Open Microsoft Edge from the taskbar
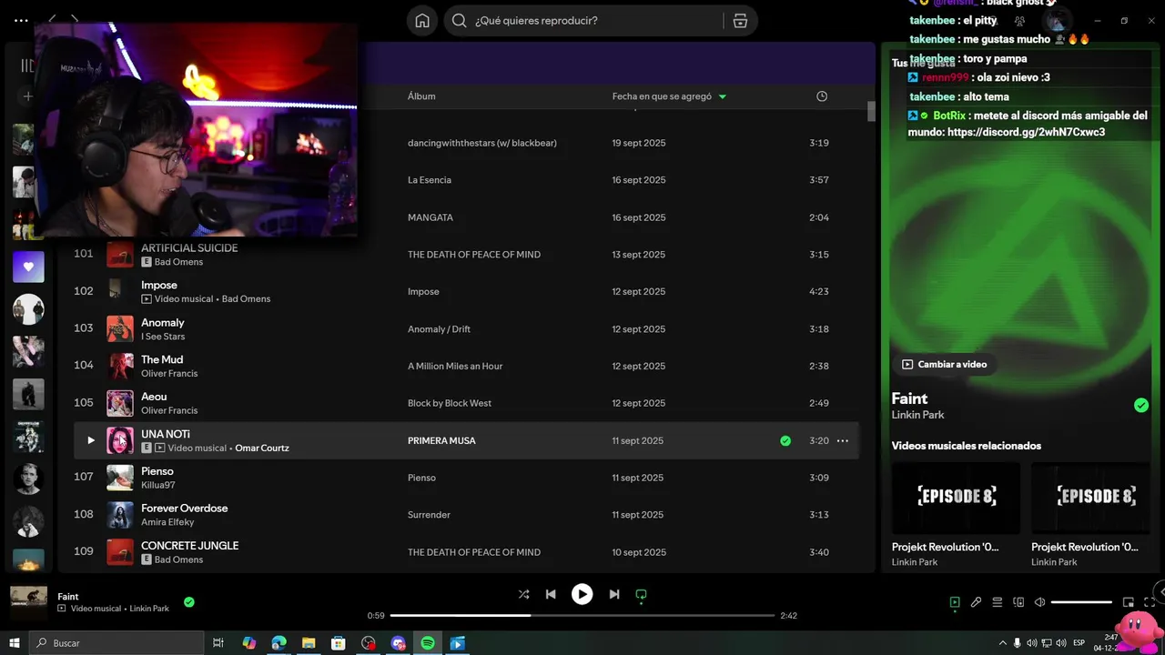1165x655 pixels. [x=279, y=643]
